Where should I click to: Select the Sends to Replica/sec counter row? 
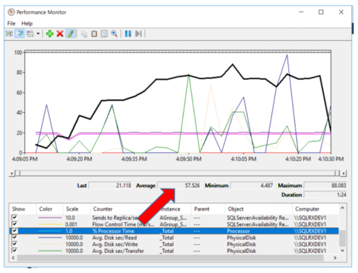(x=174, y=218)
